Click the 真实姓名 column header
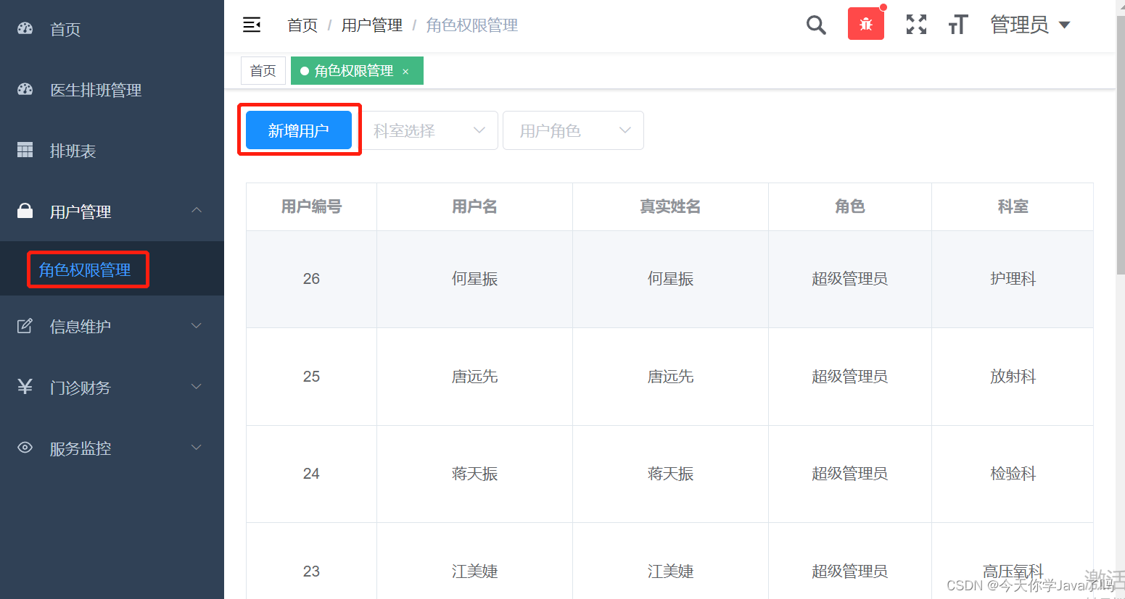This screenshot has width=1125, height=599. (671, 206)
